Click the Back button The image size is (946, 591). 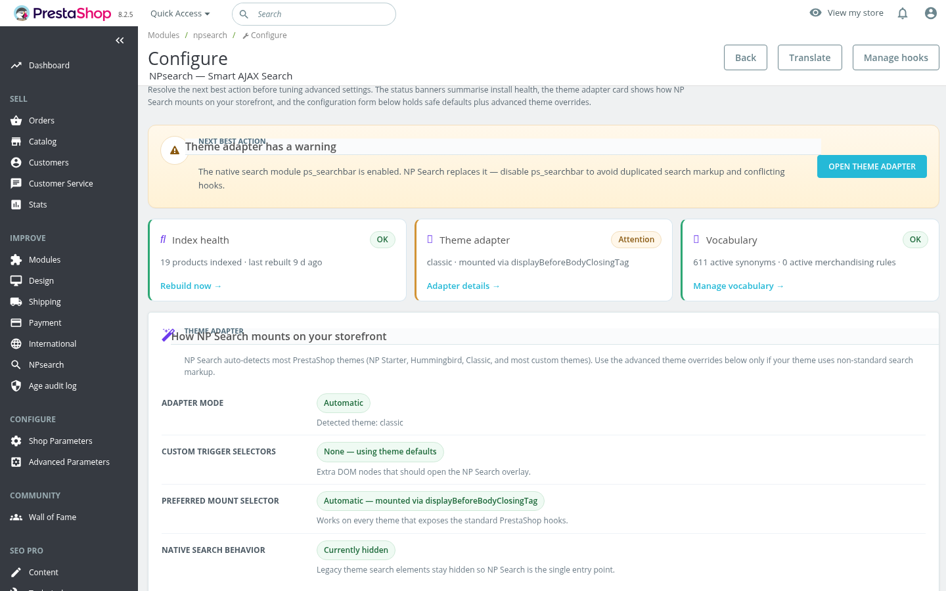point(746,57)
